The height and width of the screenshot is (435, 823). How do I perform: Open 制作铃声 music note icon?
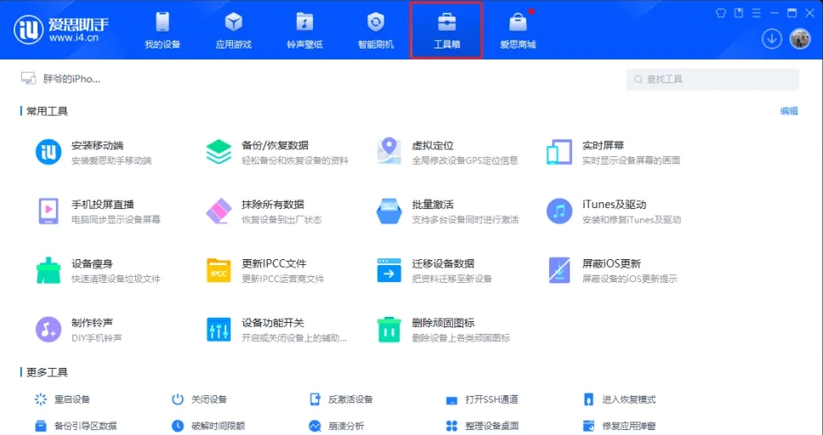pyautogui.click(x=48, y=330)
